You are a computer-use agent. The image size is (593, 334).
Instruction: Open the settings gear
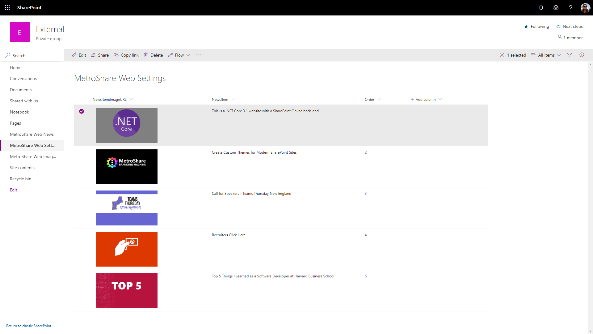tap(556, 8)
